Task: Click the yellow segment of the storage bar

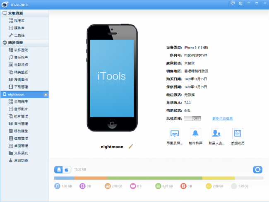Action: (x=219, y=178)
